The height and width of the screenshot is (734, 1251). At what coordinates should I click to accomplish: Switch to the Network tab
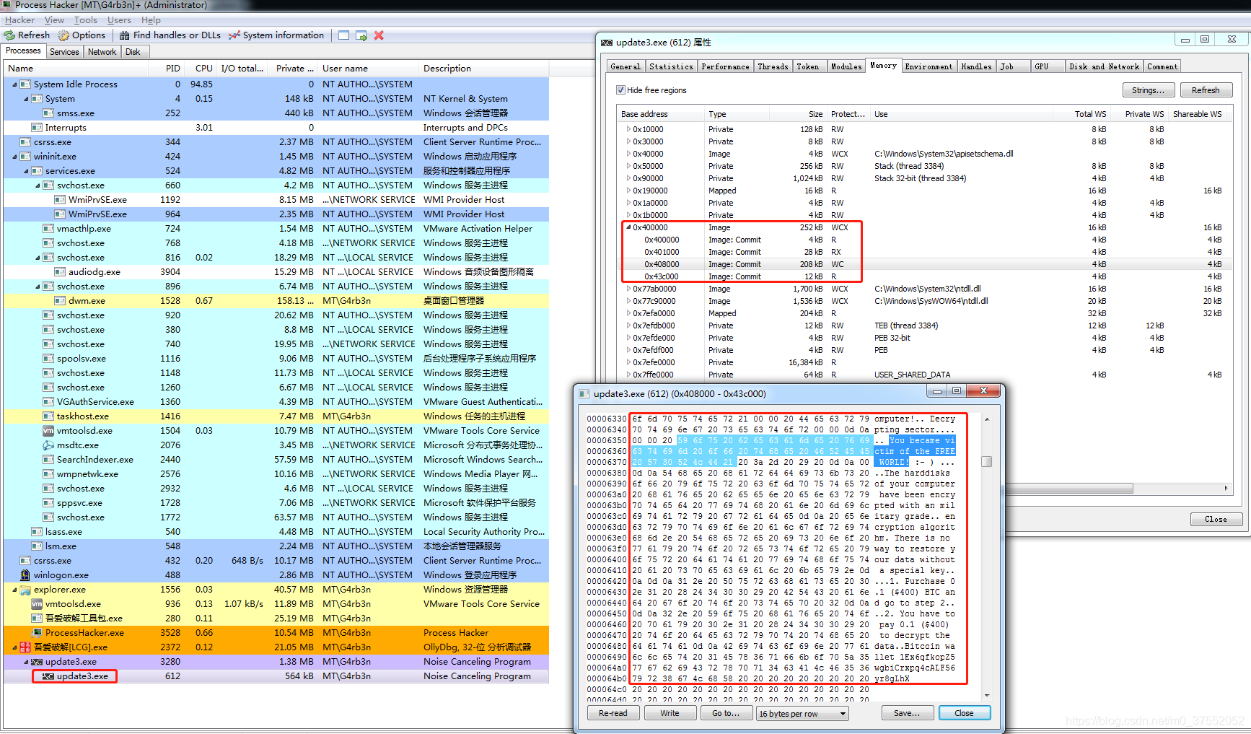(102, 52)
